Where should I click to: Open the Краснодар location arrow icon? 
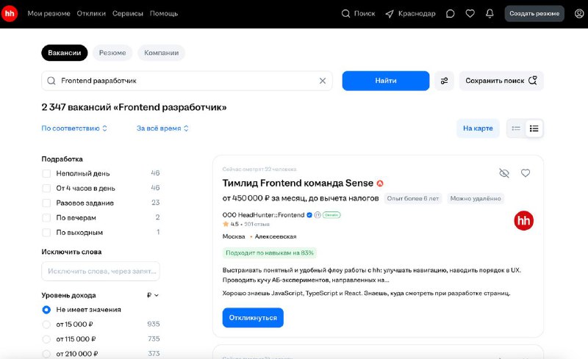pyautogui.click(x=390, y=14)
